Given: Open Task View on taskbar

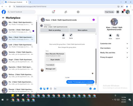Looking at the screenshot, I should 7,100.
